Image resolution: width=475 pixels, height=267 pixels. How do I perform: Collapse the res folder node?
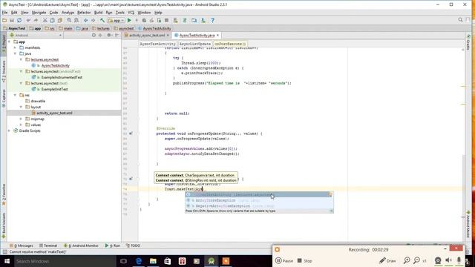pyautogui.click(x=15, y=95)
